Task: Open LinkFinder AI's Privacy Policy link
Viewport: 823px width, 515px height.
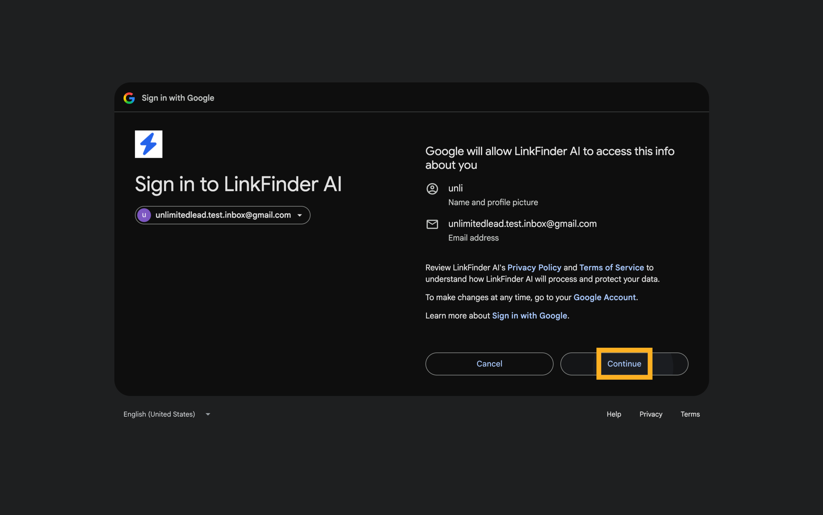Action: pyautogui.click(x=534, y=267)
